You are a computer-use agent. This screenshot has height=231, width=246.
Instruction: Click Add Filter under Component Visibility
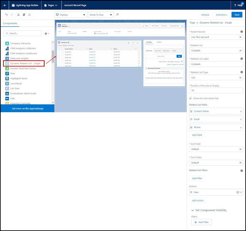(x=201, y=222)
